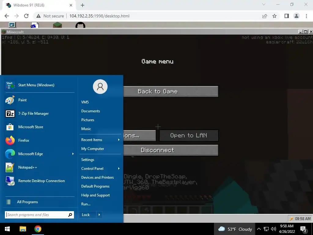Screen dimensions: 313x235
Task: Focus the Search programs and files box
Action: click(39, 215)
